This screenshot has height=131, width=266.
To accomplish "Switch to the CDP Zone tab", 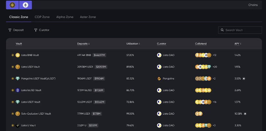I will [x=42, y=17].
